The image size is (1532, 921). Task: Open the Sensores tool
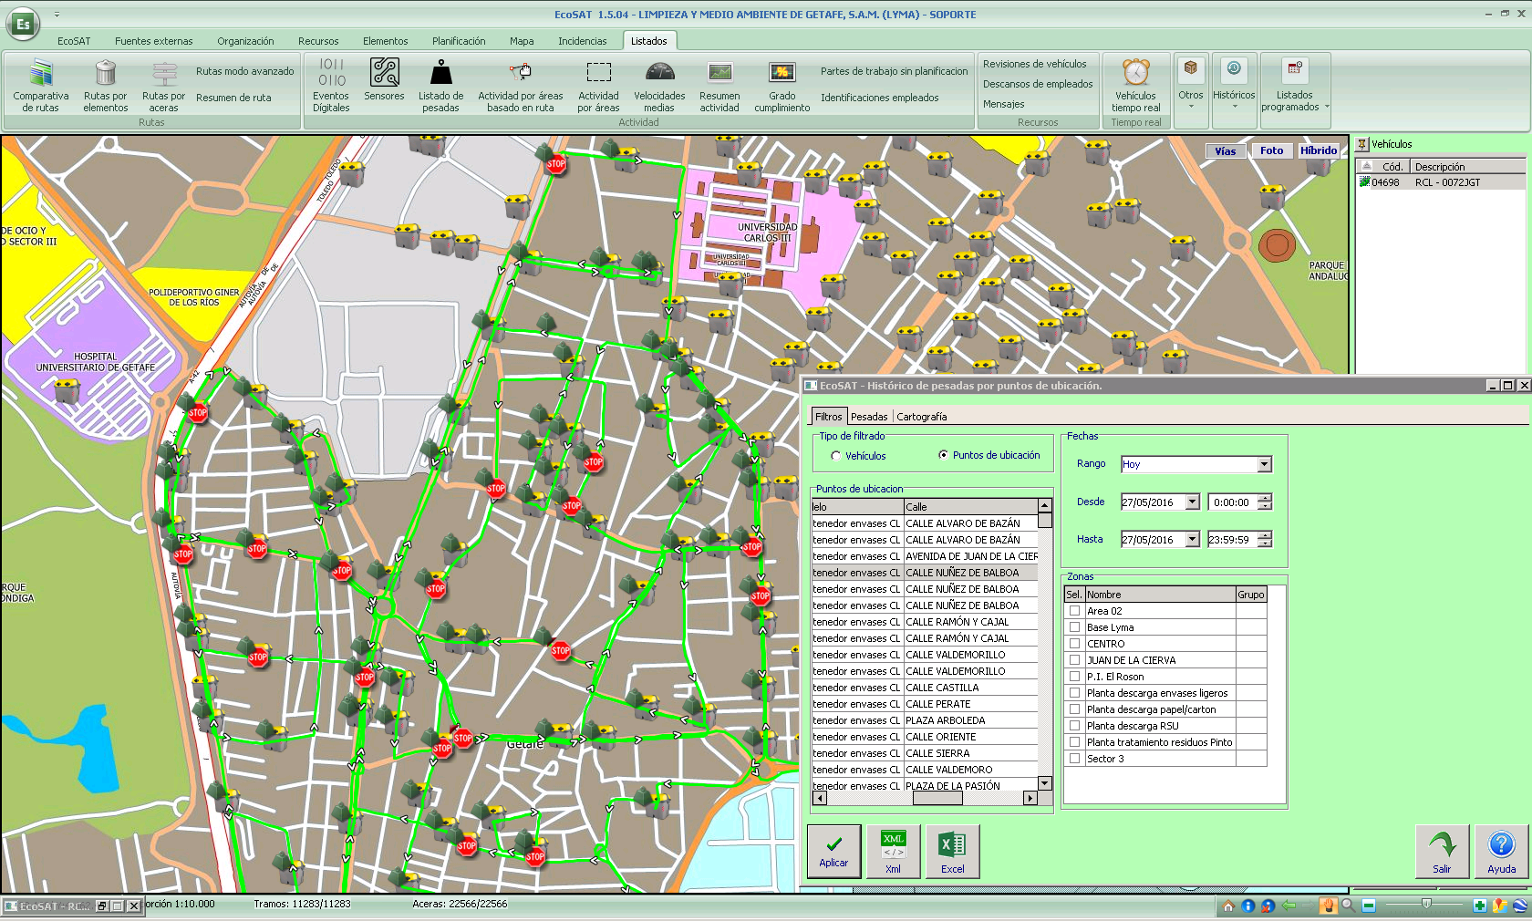click(x=384, y=79)
